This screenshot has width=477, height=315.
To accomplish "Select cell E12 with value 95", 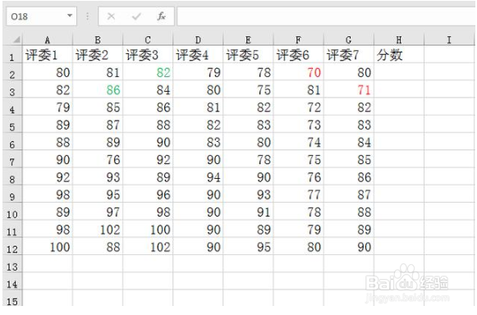I will (x=248, y=247).
